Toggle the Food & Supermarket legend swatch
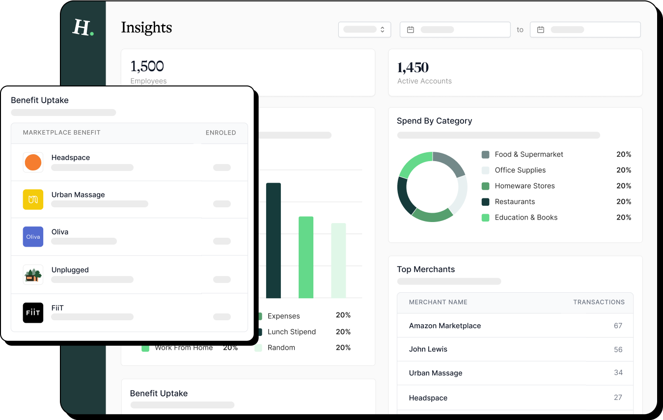Viewport: 663px width, 420px height. click(x=486, y=154)
